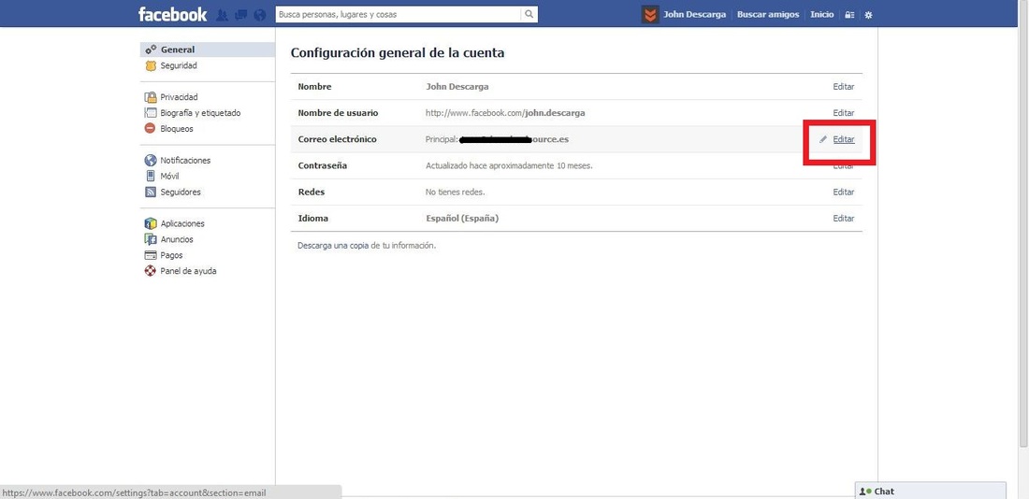The image size is (1029, 499).
Task: Click John Descarga profile picture thumbnail
Action: 650,14
